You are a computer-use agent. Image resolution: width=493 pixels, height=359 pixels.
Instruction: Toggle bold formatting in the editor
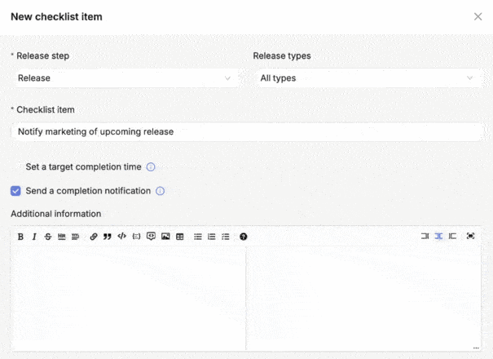click(x=20, y=237)
